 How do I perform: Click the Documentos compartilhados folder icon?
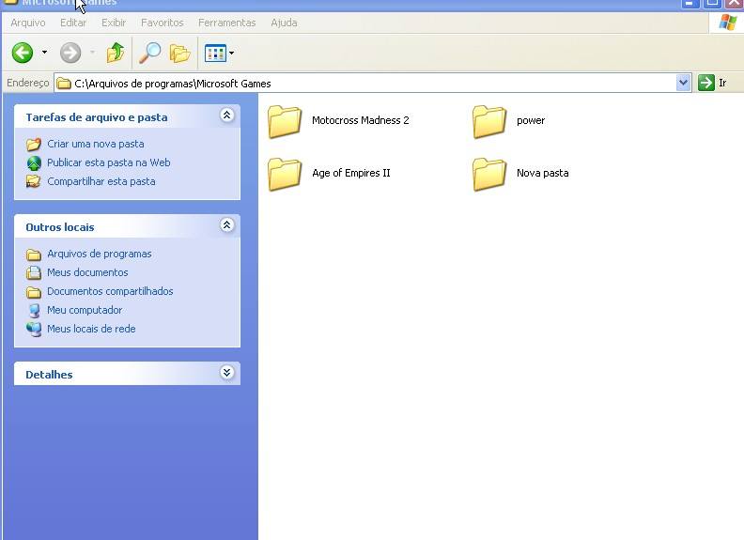point(34,292)
